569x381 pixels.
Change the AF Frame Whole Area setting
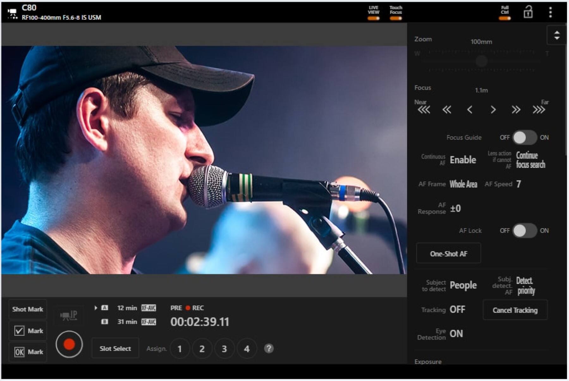coord(463,184)
